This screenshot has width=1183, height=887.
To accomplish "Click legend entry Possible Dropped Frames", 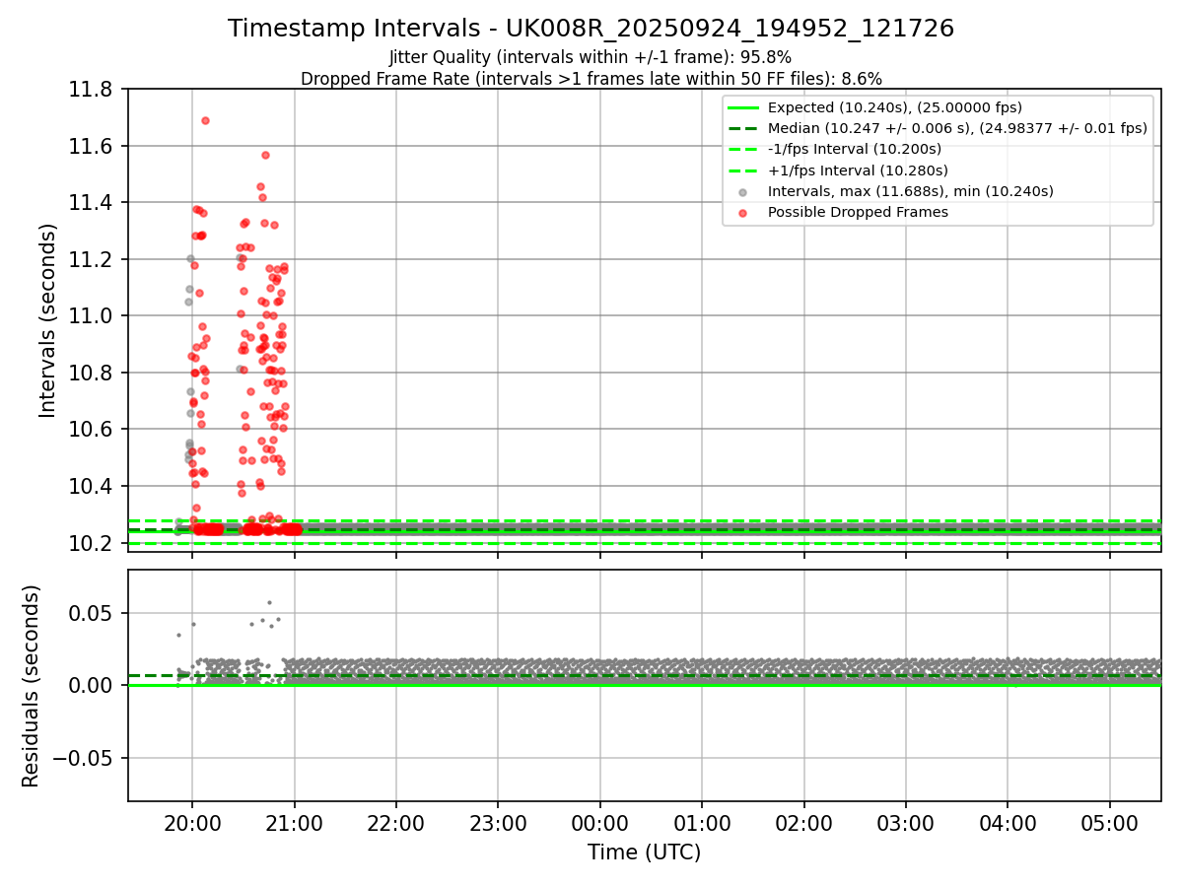I will pyautogui.click(x=858, y=212).
